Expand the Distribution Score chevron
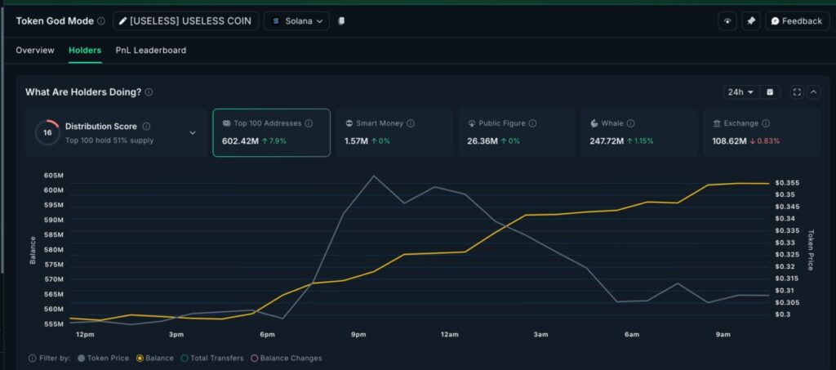This screenshot has width=836, height=370. (x=193, y=132)
